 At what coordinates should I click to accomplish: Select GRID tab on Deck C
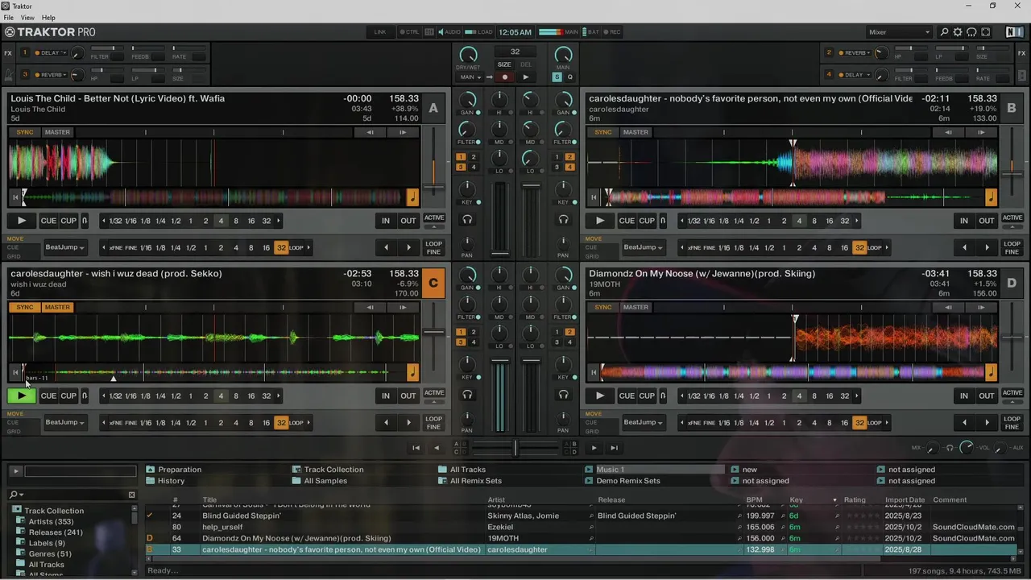[x=14, y=431]
